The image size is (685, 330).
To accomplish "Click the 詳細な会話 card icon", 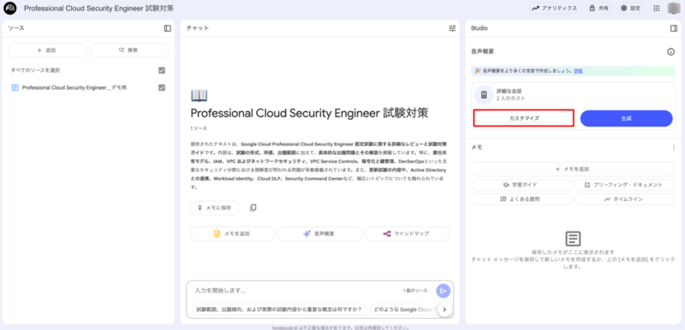I will click(x=484, y=95).
